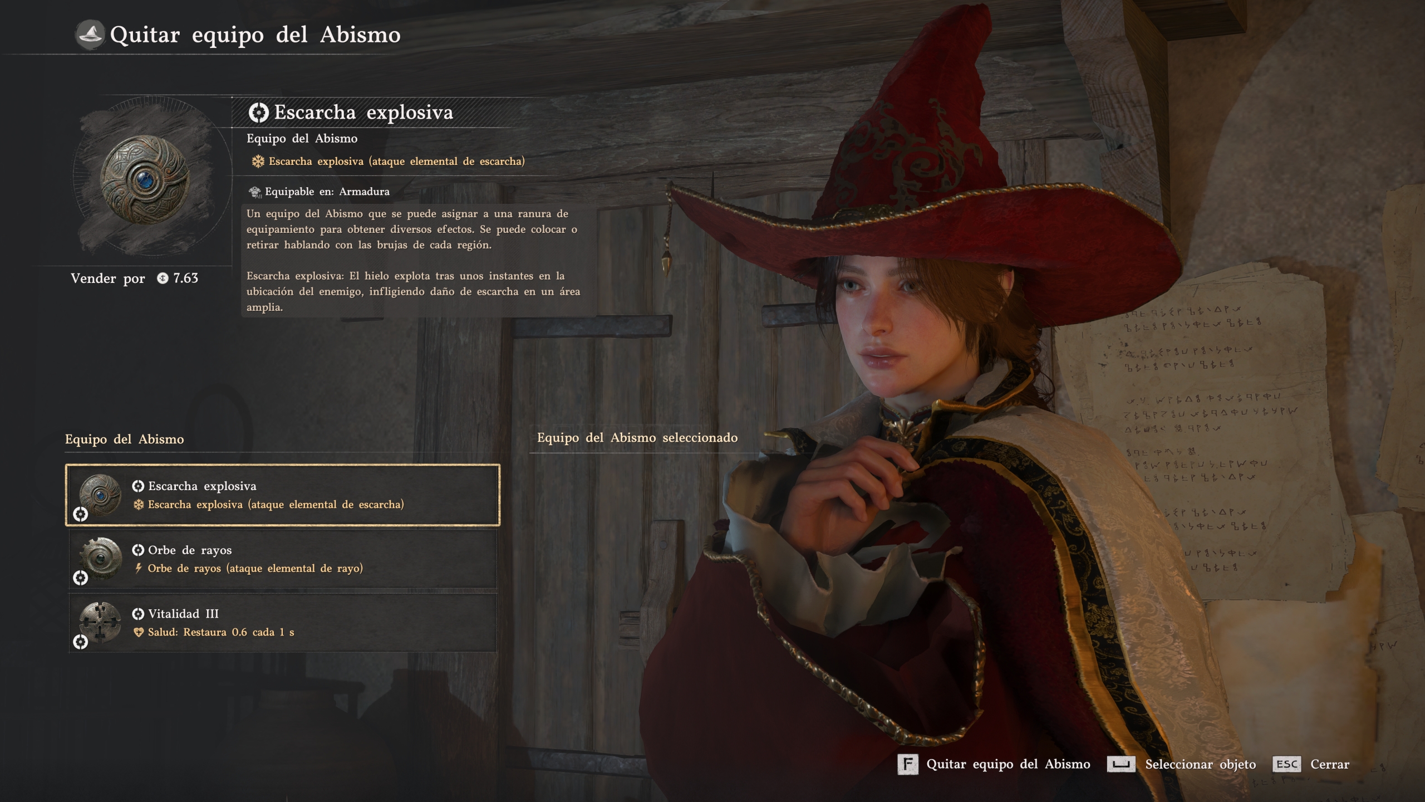Click the F key Quitar equipo del Abismo
Viewport: 1425px width, 802px height.
click(x=994, y=764)
